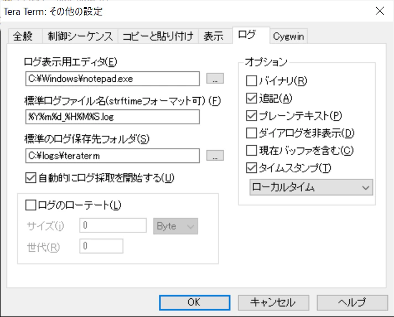
Task: Open the Byte unit dropdown
Action: coord(175,226)
